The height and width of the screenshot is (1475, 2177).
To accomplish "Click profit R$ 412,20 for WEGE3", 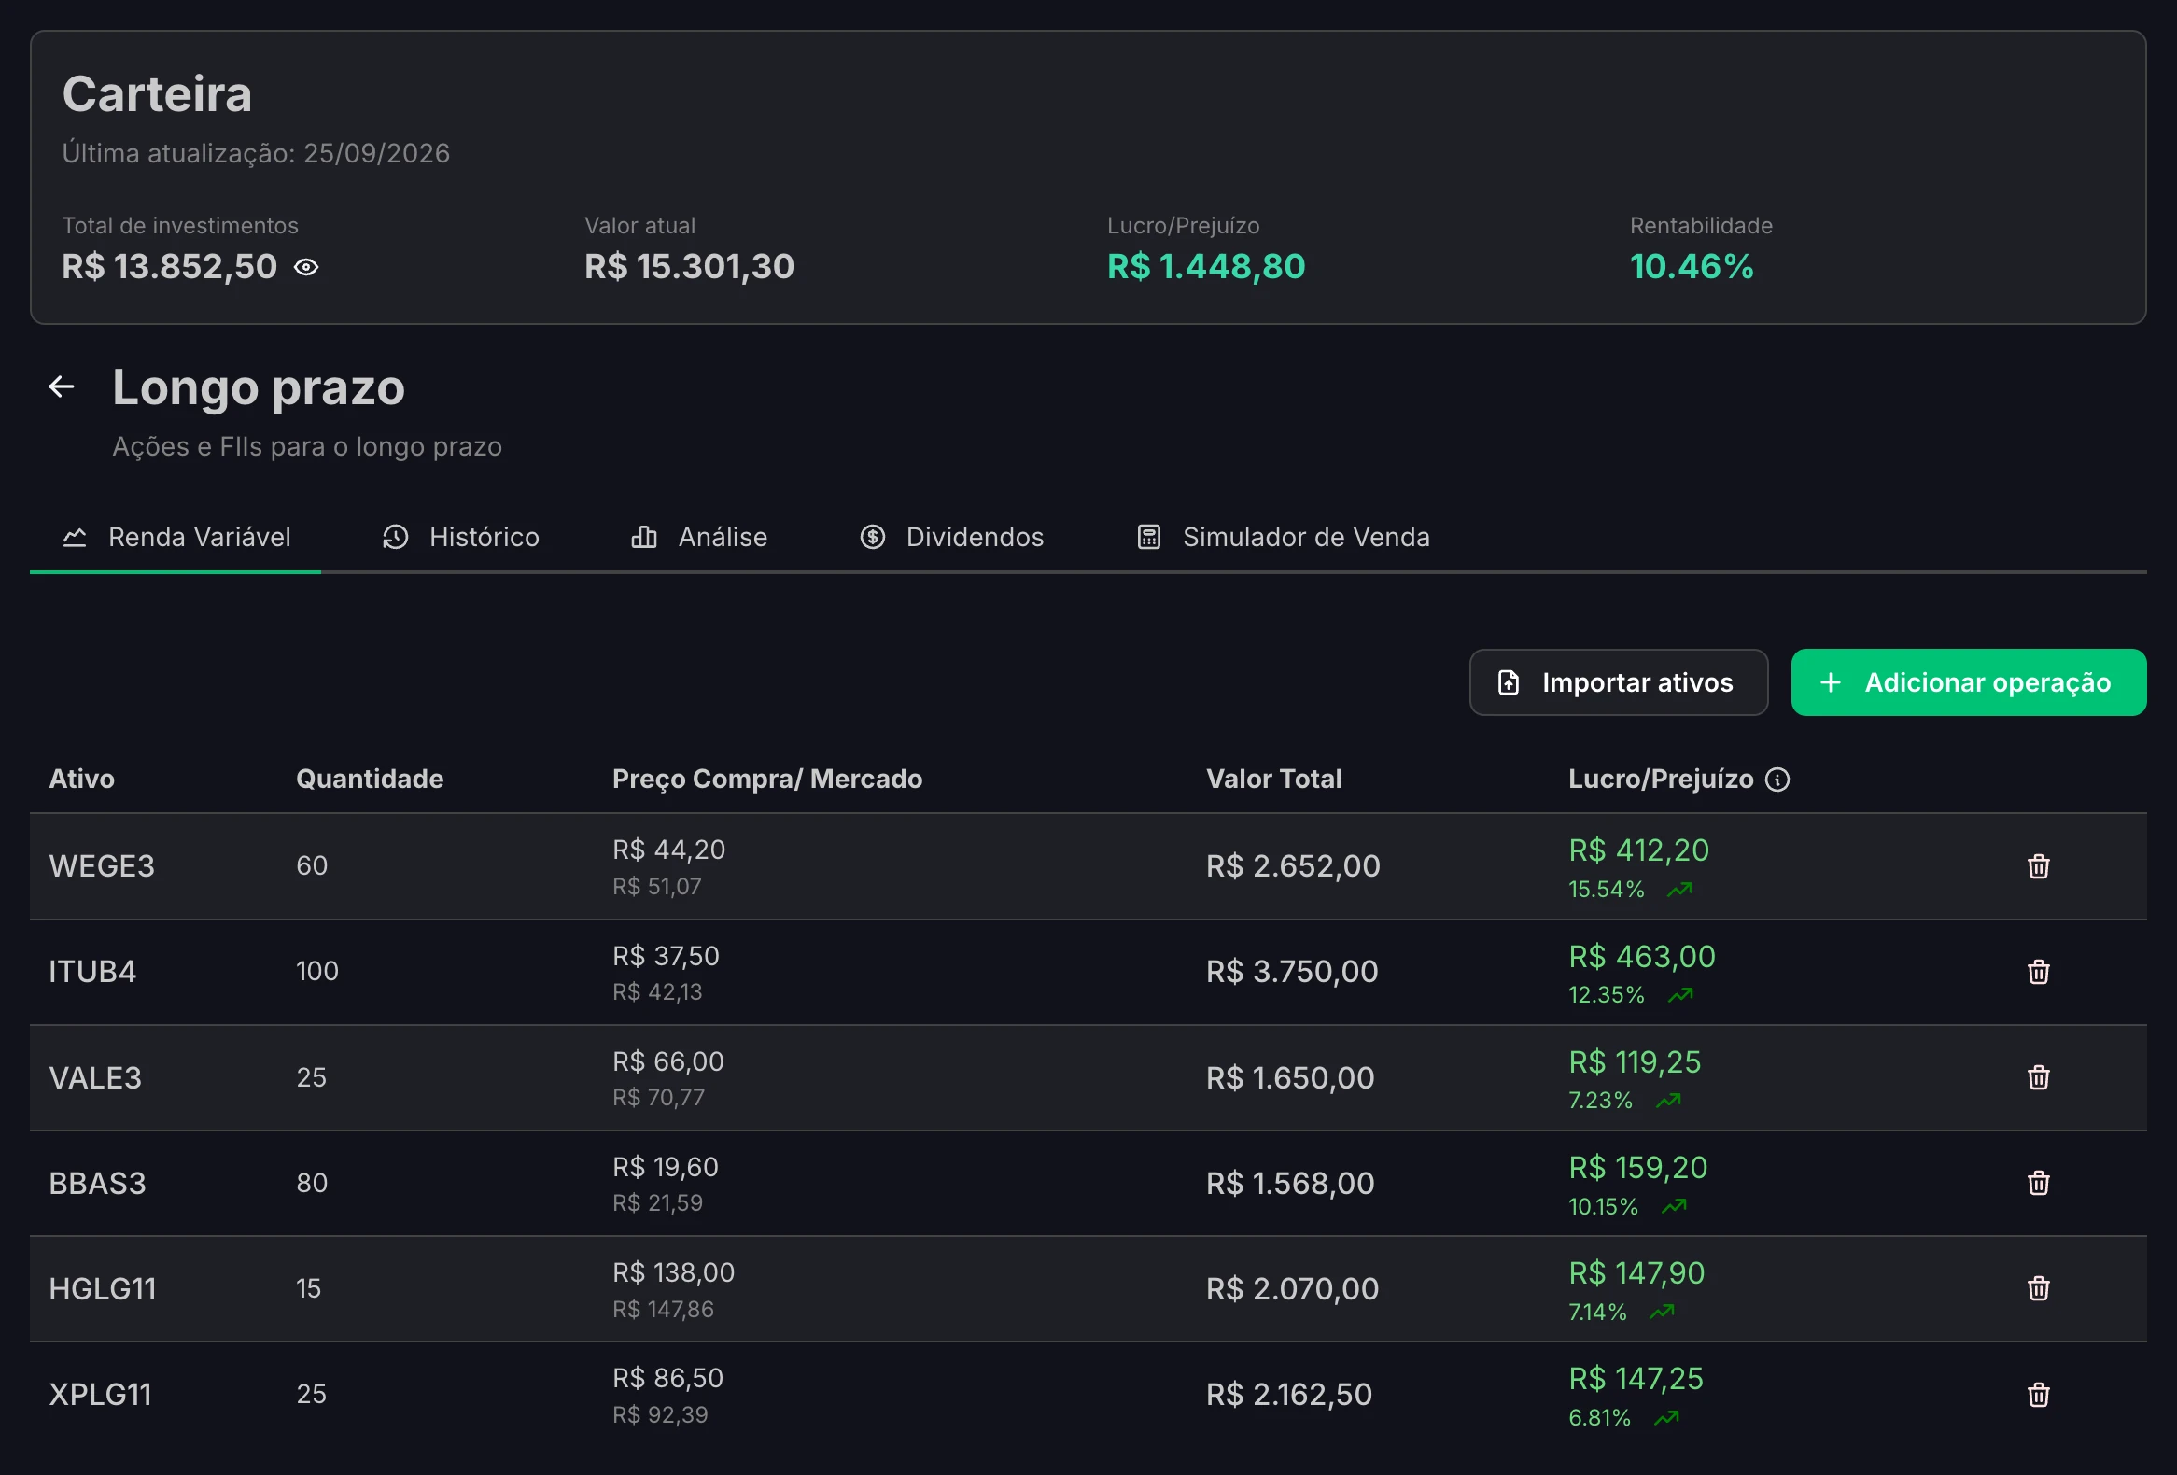I will (x=1639, y=850).
